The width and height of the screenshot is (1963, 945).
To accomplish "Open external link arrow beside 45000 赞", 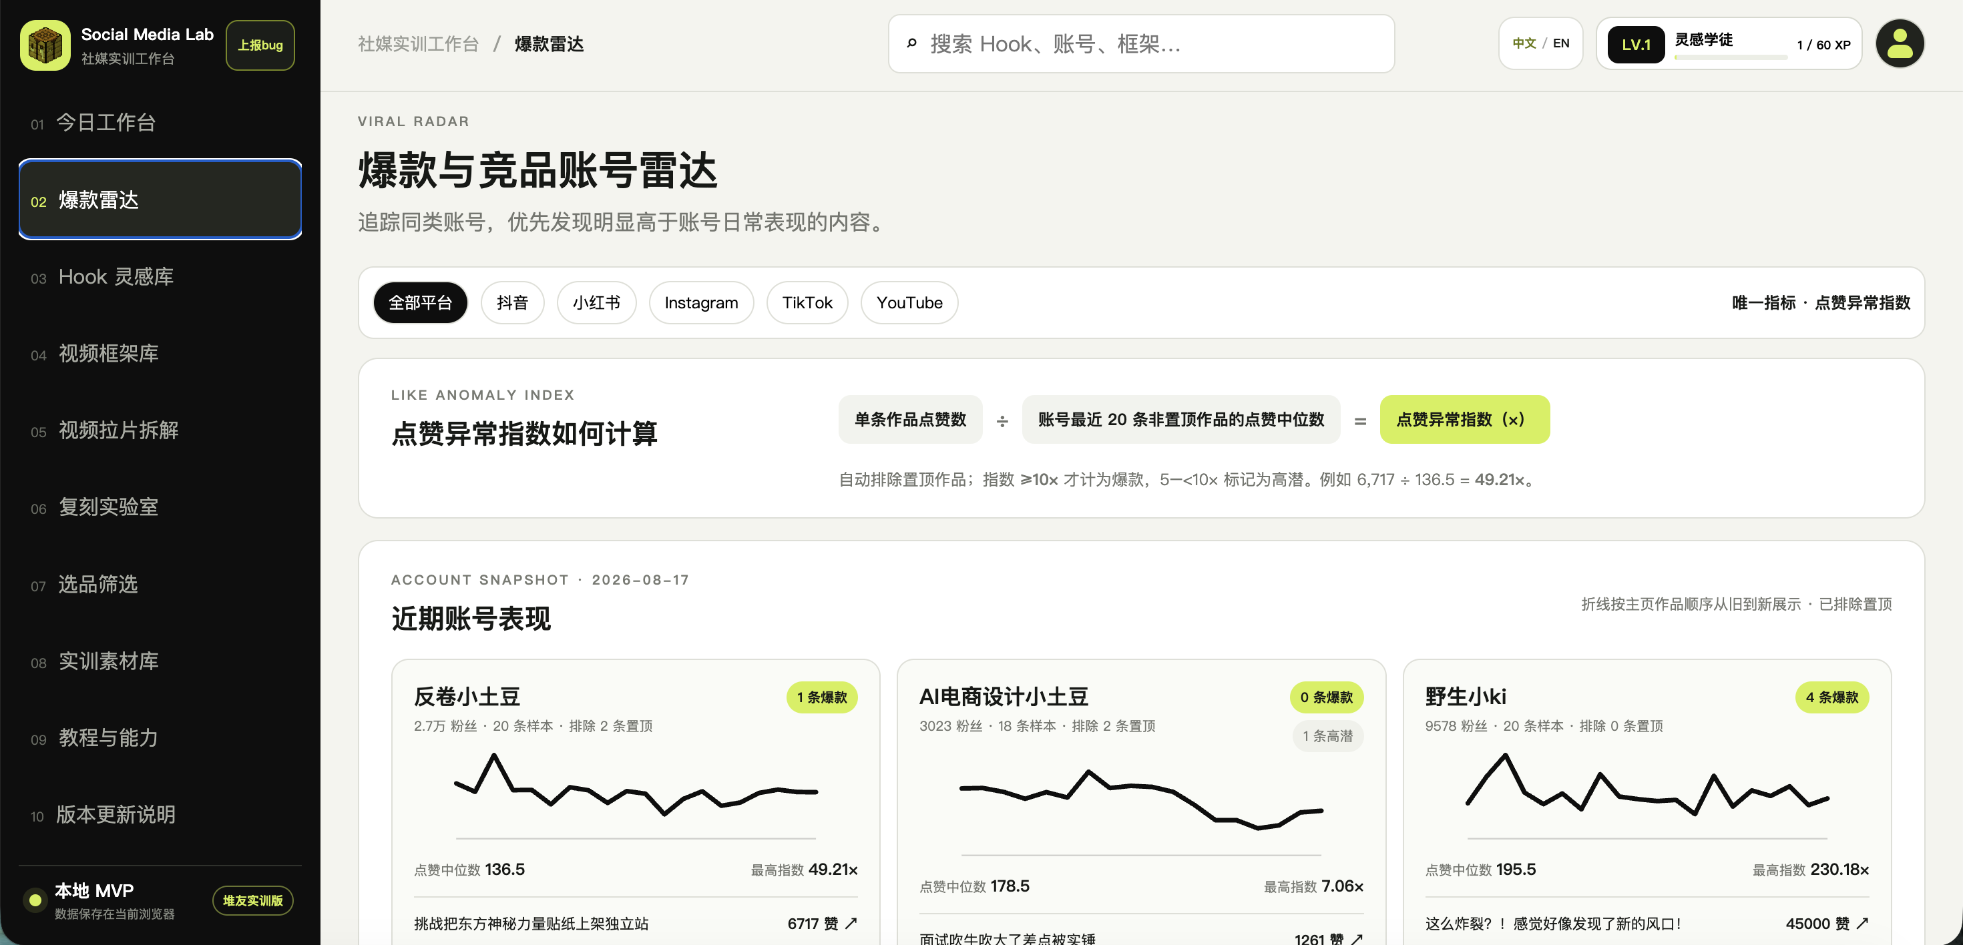I will pos(1862,923).
